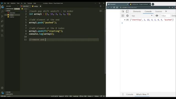This screenshot has height=99, width=176.
Task: Click the Go Live Port 5500 status item
Action: pos(83,96)
